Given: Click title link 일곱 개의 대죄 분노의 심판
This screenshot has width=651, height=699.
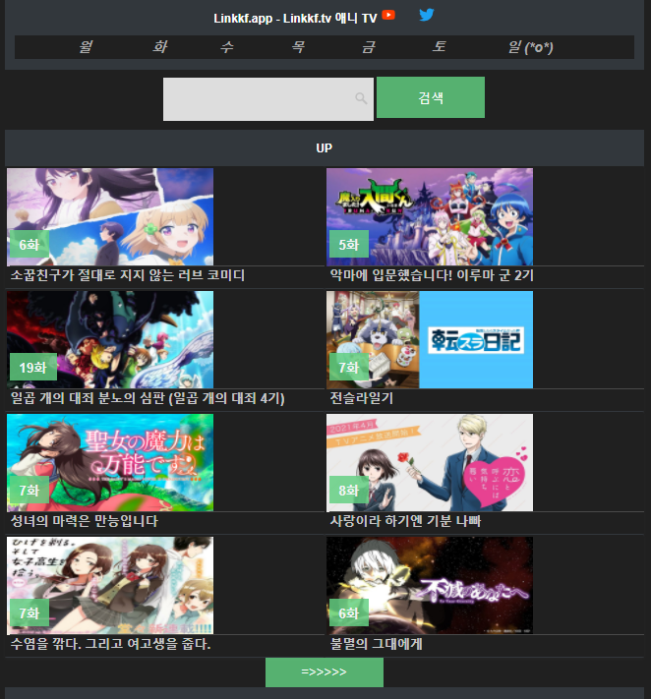Looking at the screenshot, I should [148, 398].
